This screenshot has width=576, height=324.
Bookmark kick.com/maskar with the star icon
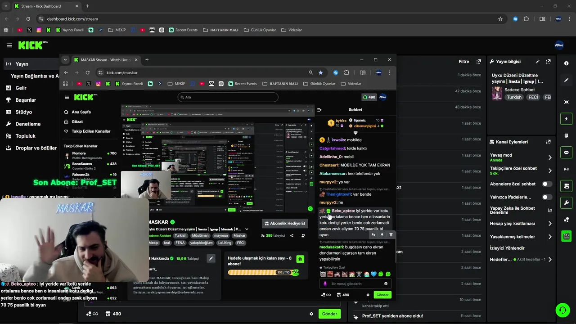pos(320,72)
